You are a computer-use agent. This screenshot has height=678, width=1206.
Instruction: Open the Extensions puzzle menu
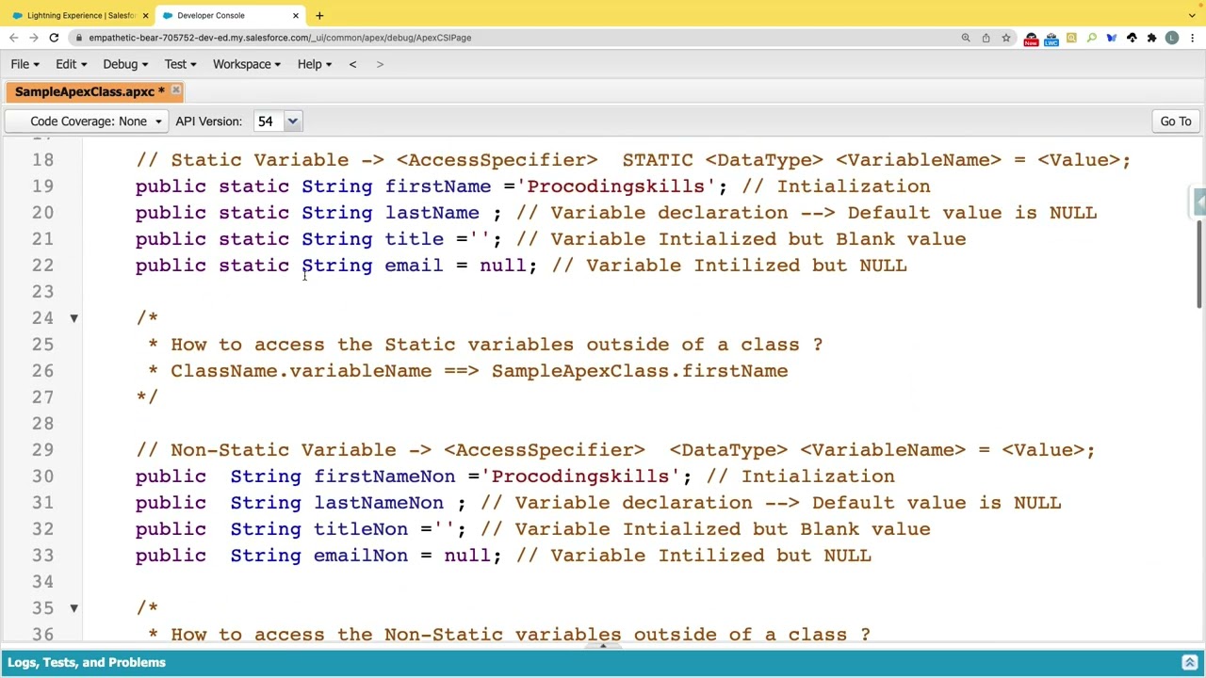coord(1151,38)
